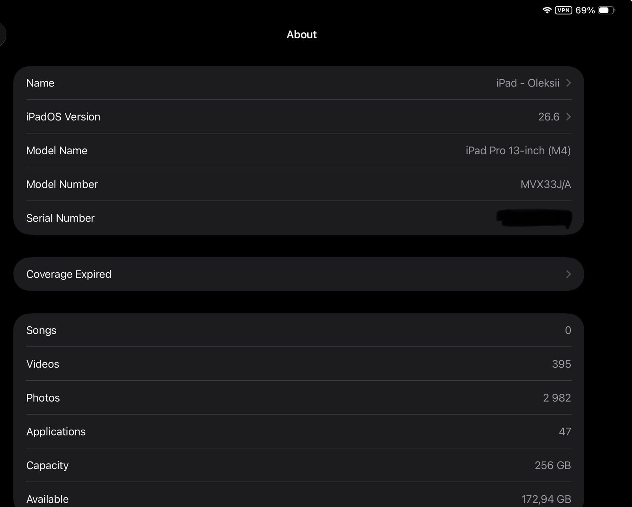Select Videos count 395
632x507 pixels.
[x=561, y=364]
